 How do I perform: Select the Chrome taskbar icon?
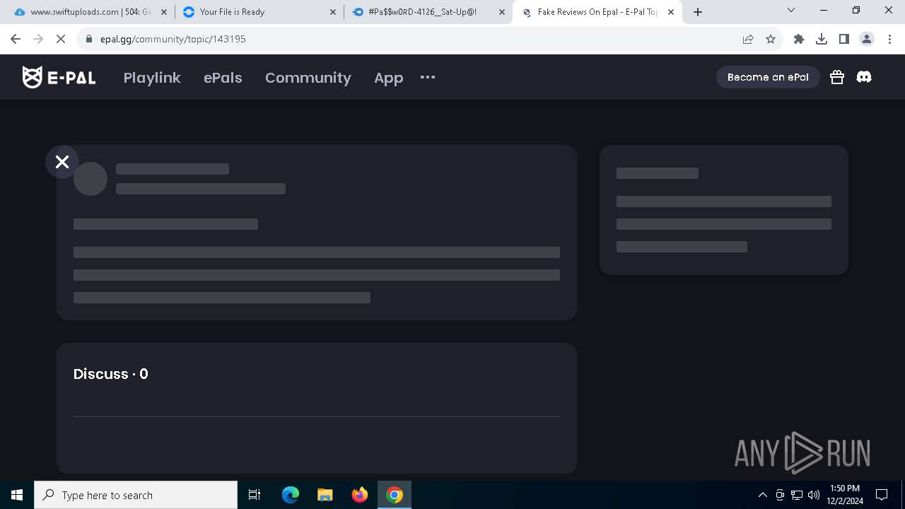(395, 495)
